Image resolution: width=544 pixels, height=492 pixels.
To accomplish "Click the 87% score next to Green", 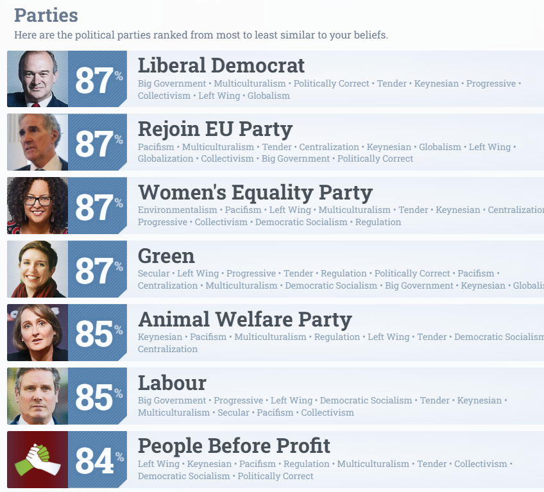I will click(98, 269).
